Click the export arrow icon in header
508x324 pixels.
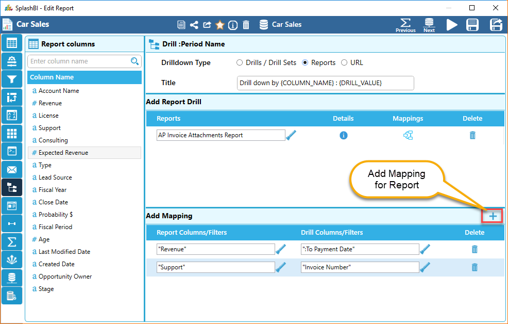(x=207, y=25)
